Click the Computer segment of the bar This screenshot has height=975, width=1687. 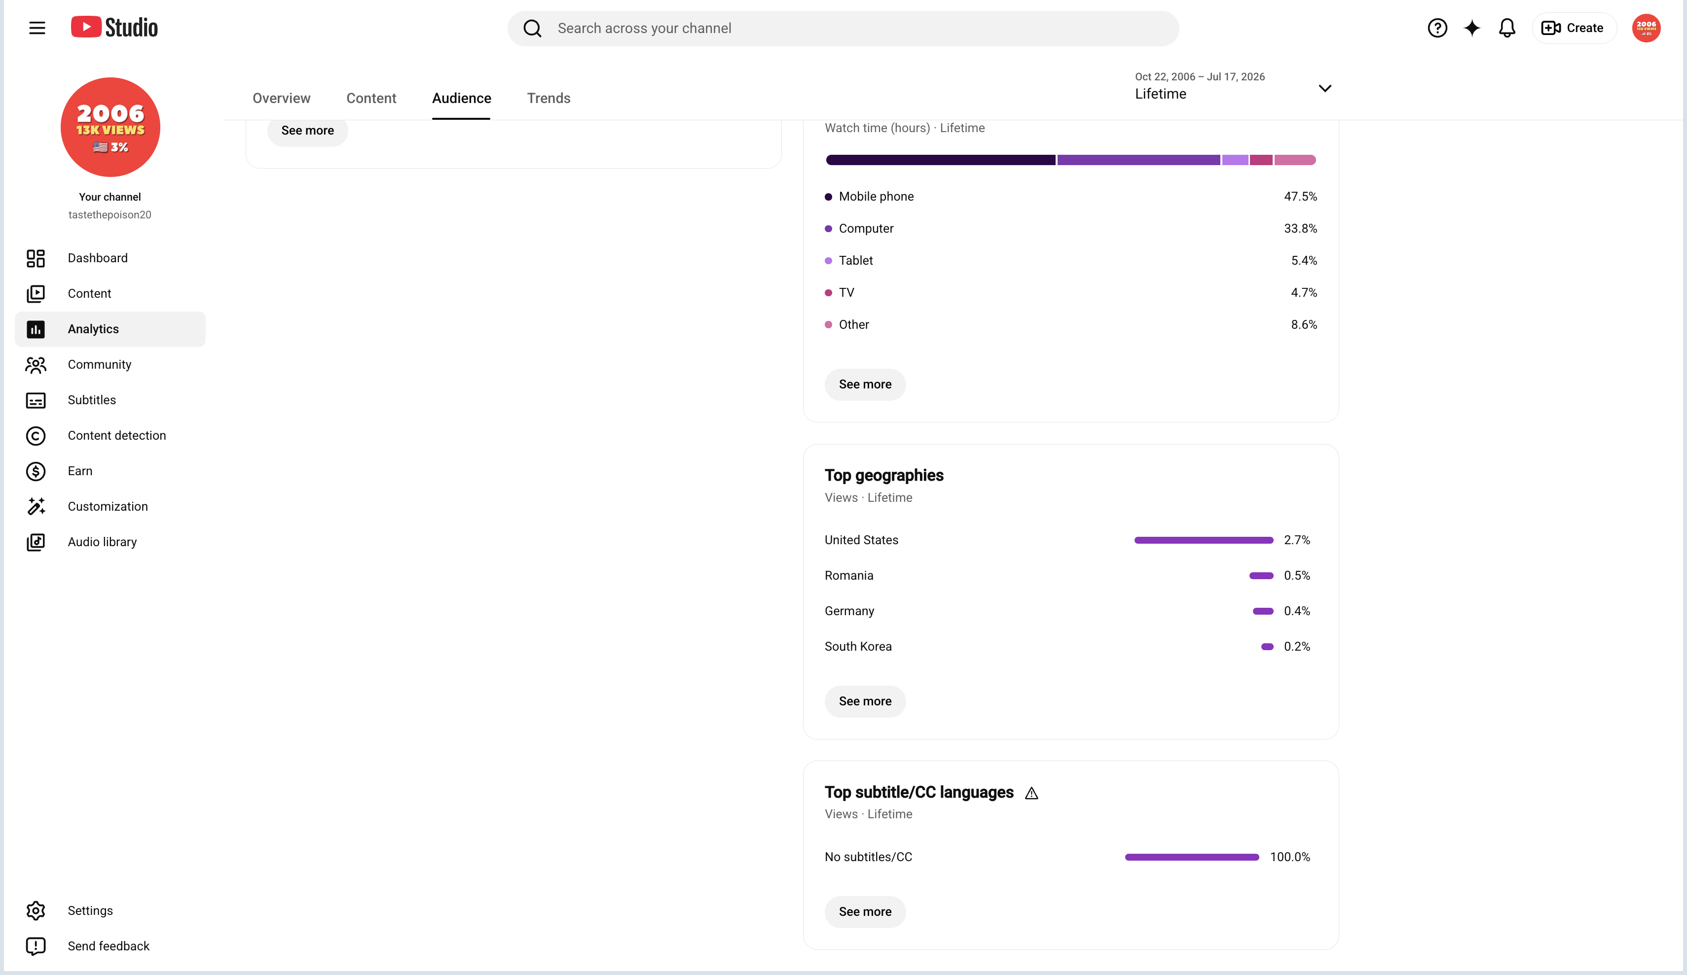click(x=1138, y=160)
